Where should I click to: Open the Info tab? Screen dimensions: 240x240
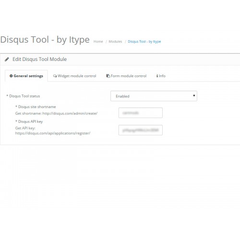161,76
